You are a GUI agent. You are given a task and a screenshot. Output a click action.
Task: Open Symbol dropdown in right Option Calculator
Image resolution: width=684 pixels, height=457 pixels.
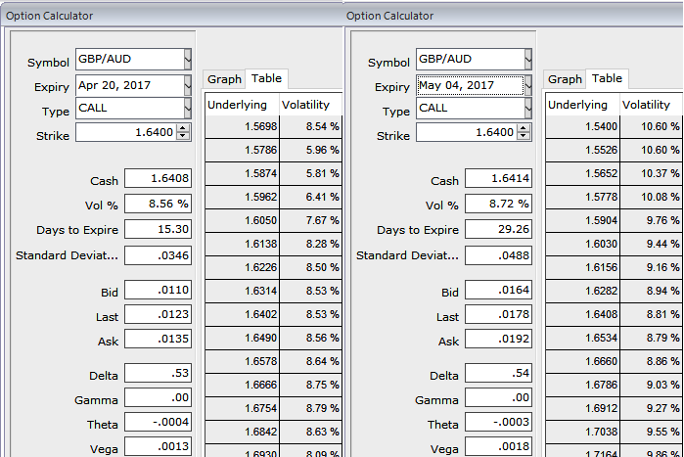coord(527,59)
